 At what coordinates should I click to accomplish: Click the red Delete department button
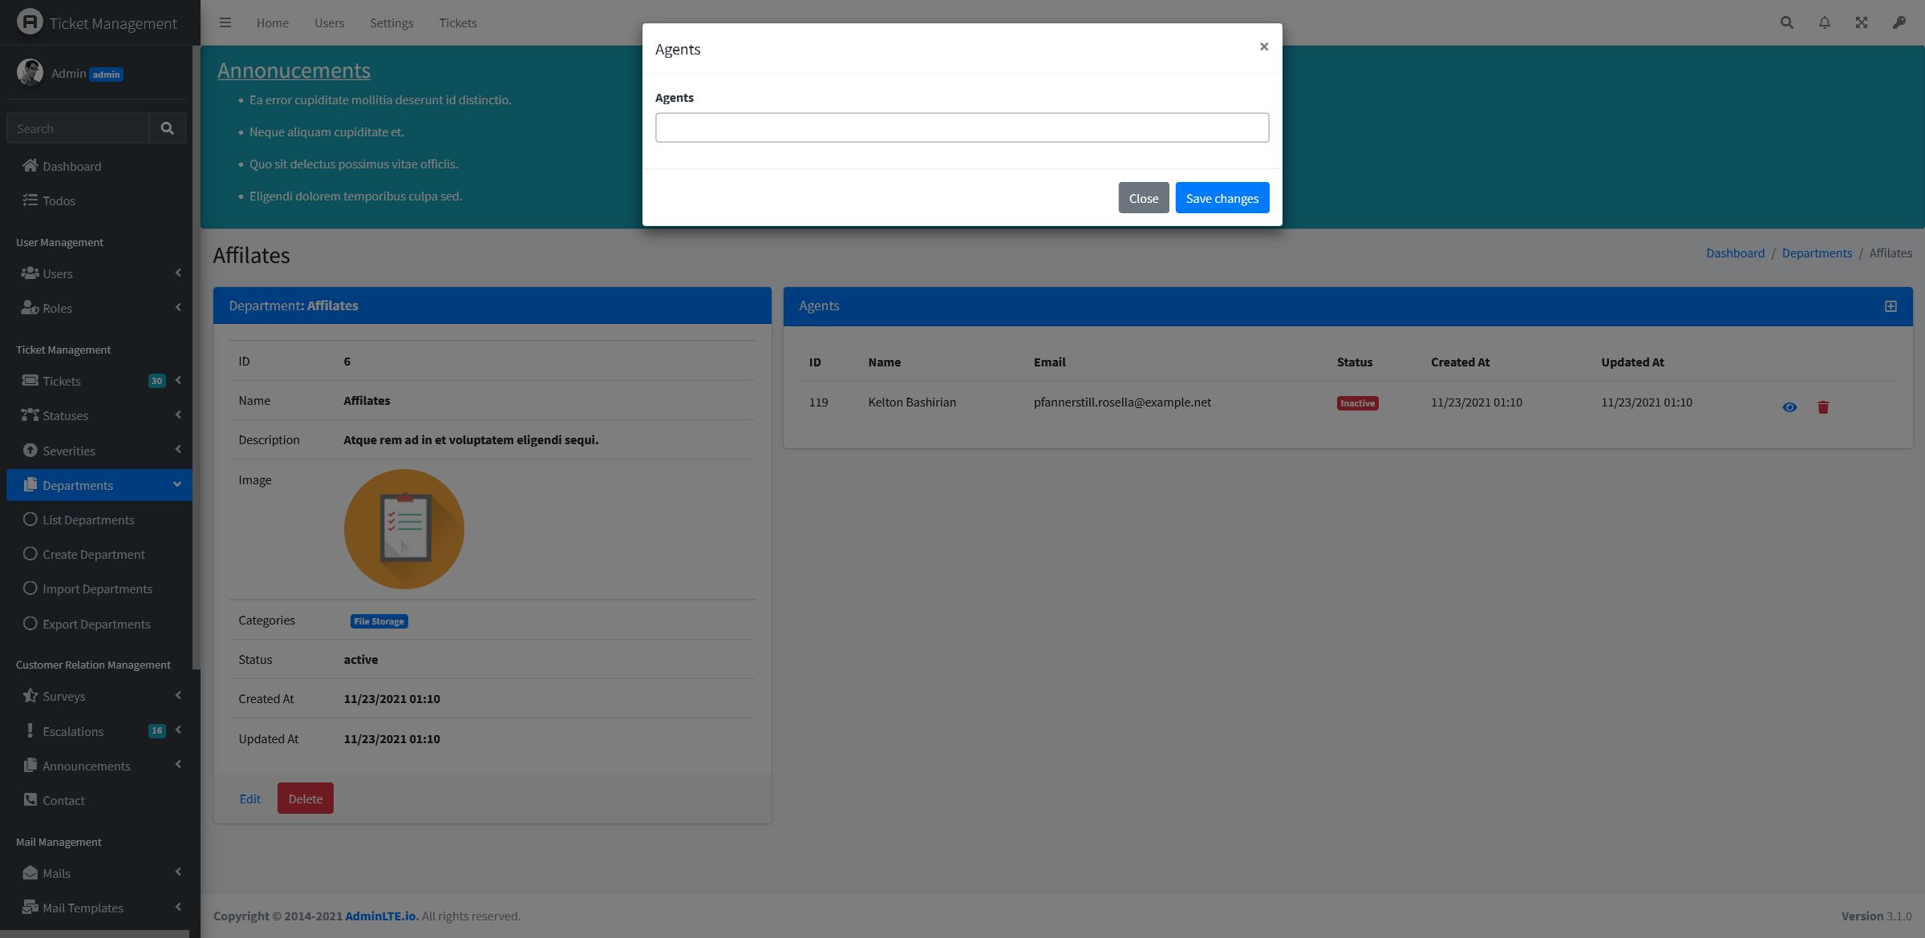click(305, 799)
